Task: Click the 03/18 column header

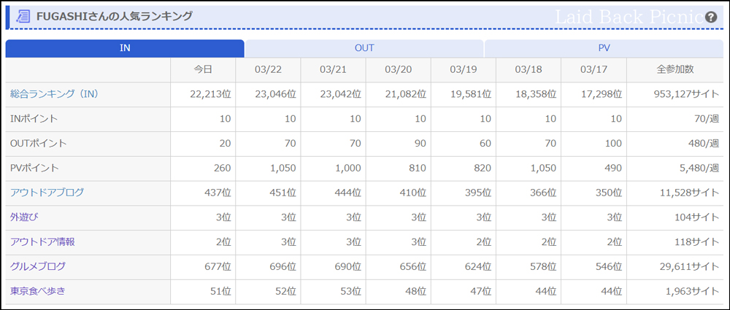Action: [x=529, y=69]
